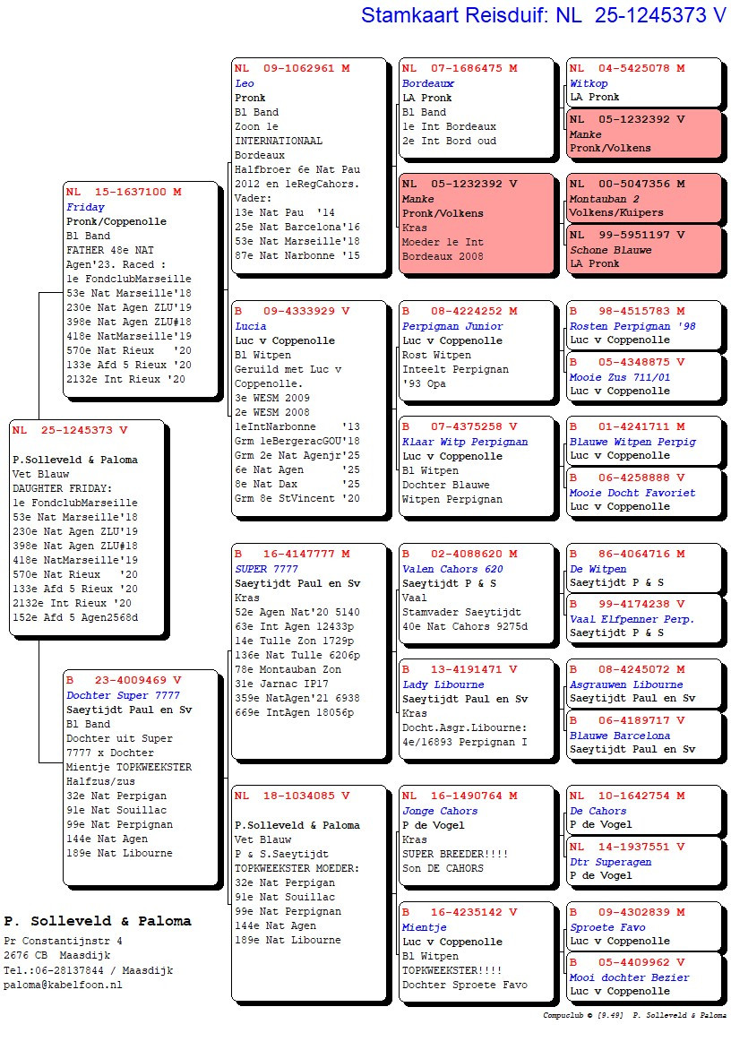Select the Witkop ancestor name
Viewport: 731px width, 1050px height.
tap(589, 83)
